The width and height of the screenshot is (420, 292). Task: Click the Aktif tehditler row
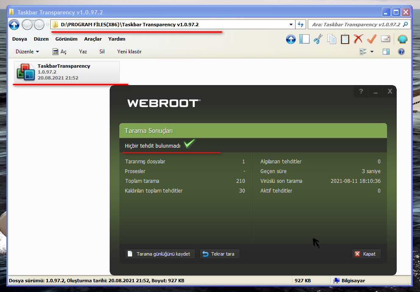(321, 190)
